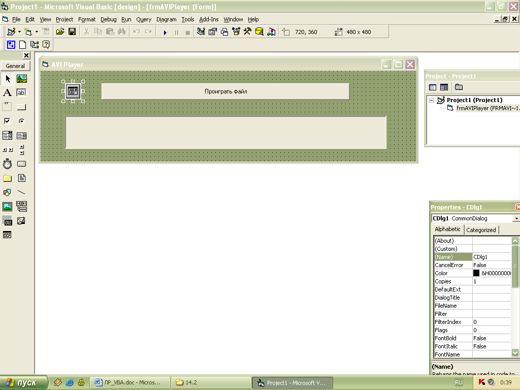Open the Menu Editor toolbar icon
The width and height of the screenshot is (520, 390).
coord(46,32)
